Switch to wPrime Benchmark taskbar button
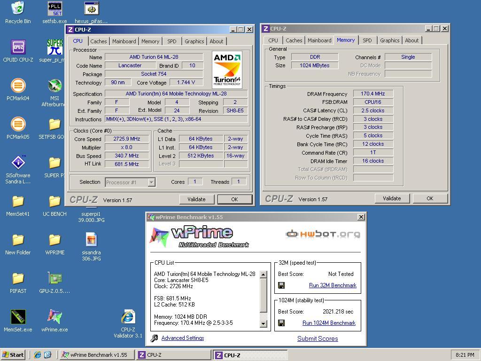Screen dimensions: 481x361 (97, 355)
